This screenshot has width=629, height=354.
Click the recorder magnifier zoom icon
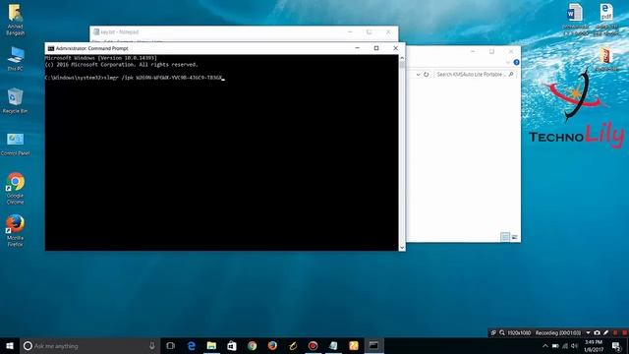coord(502,332)
